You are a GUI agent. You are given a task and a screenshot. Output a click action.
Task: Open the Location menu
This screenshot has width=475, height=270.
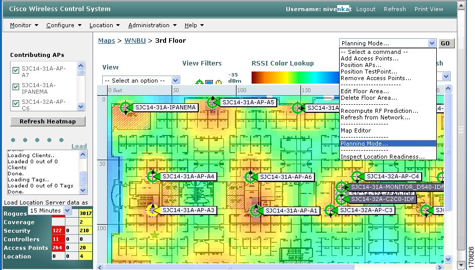tap(105, 25)
